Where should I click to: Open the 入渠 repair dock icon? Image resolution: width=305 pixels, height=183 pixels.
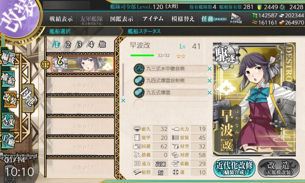[x=8, y=121]
